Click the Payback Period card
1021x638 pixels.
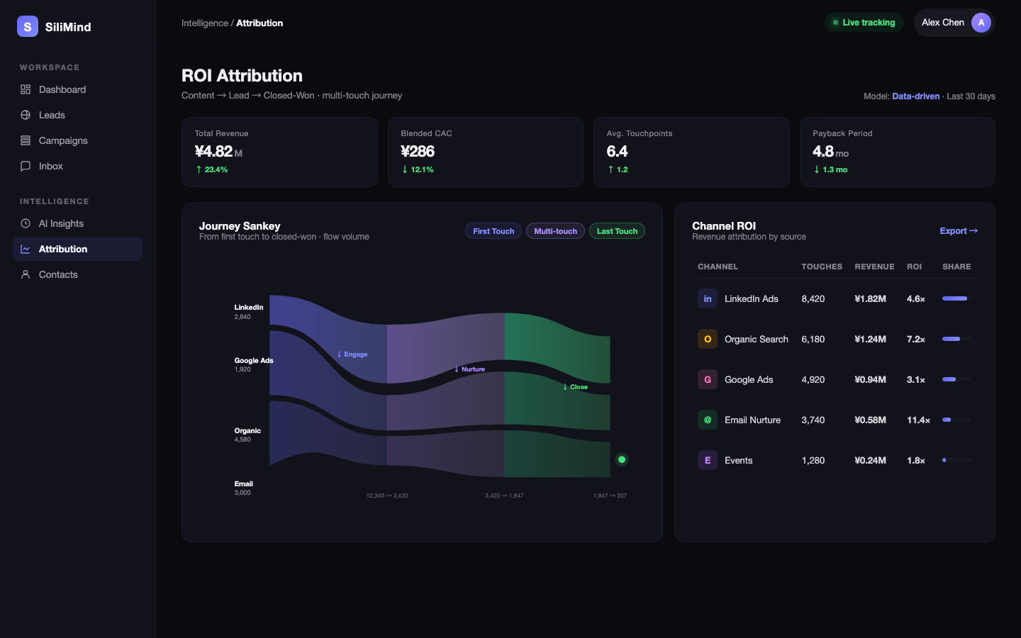[x=898, y=152]
